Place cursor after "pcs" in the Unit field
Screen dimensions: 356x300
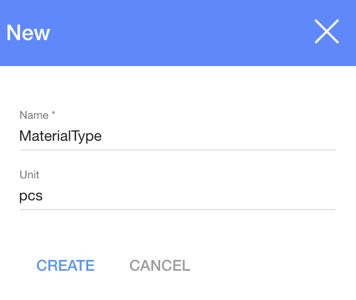point(44,195)
